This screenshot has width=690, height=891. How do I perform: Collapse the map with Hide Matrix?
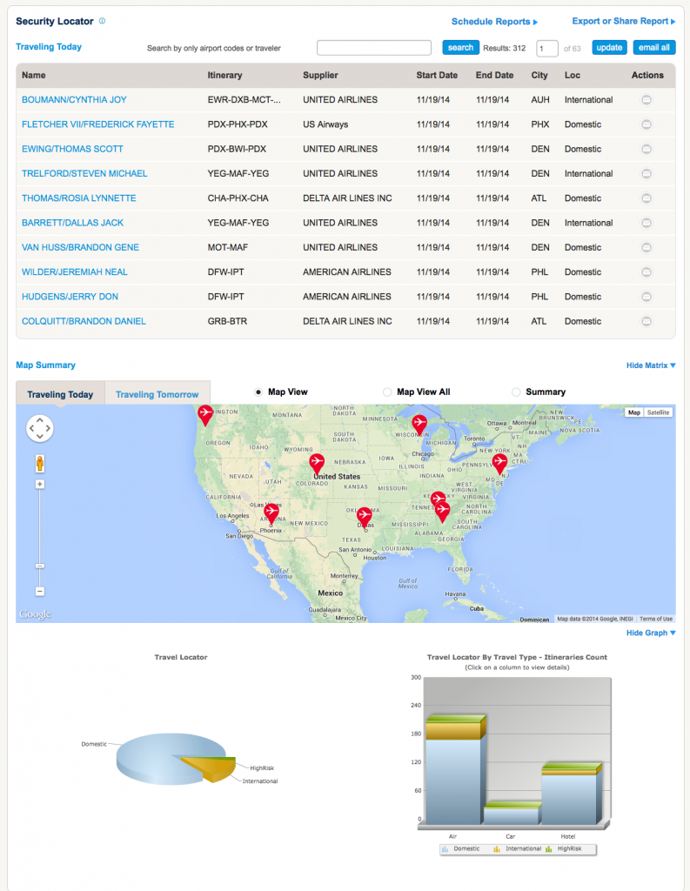(651, 365)
